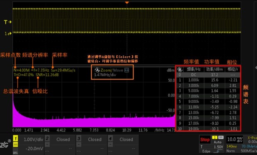Viewport: 257px width, 155px height.
Task: Click the orange trigger position marker at top
Action: point(127,3)
